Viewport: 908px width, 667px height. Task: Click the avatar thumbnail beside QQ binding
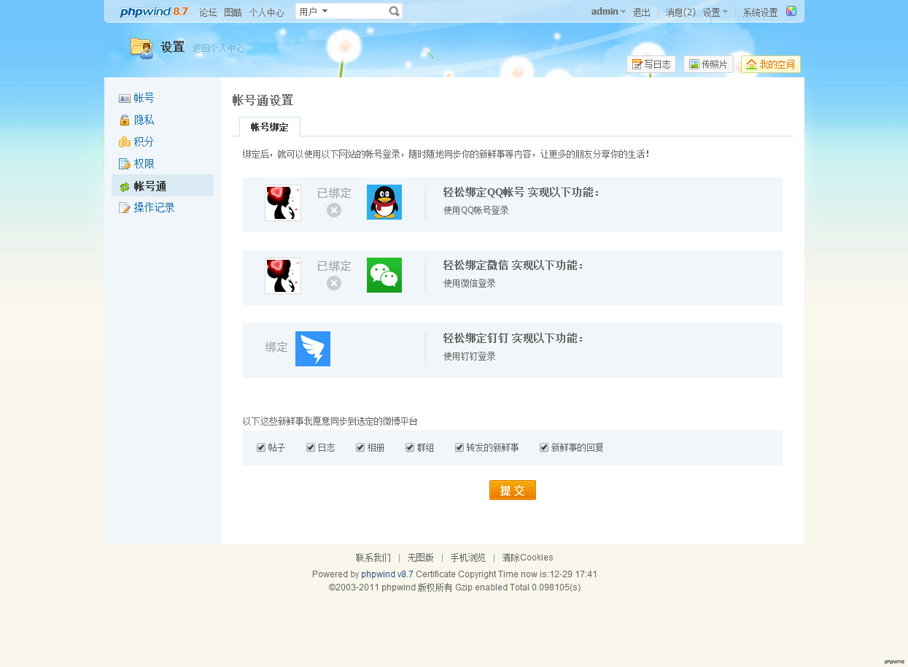[283, 202]
